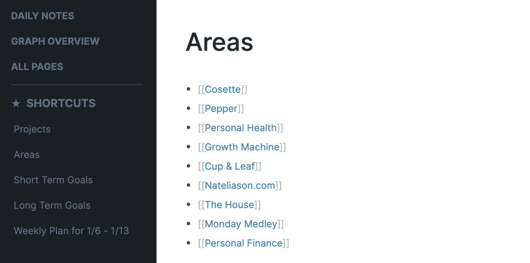The height and width of the screenshot is (263, 530).
Task: Follow the Cosette page link
Action: 223,89
